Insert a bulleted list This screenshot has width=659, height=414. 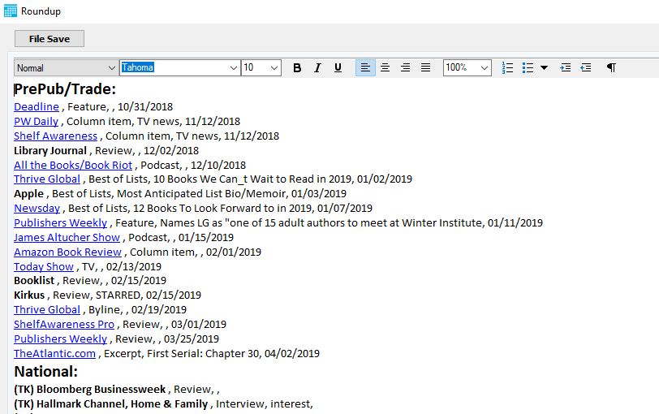tap(528, 68)
